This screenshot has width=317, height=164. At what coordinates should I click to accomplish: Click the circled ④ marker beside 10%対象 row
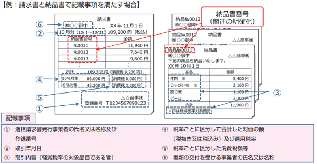(x=41, y=79)
